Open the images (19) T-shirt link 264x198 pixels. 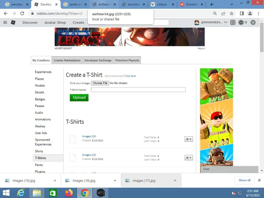[x=89, y=136]
